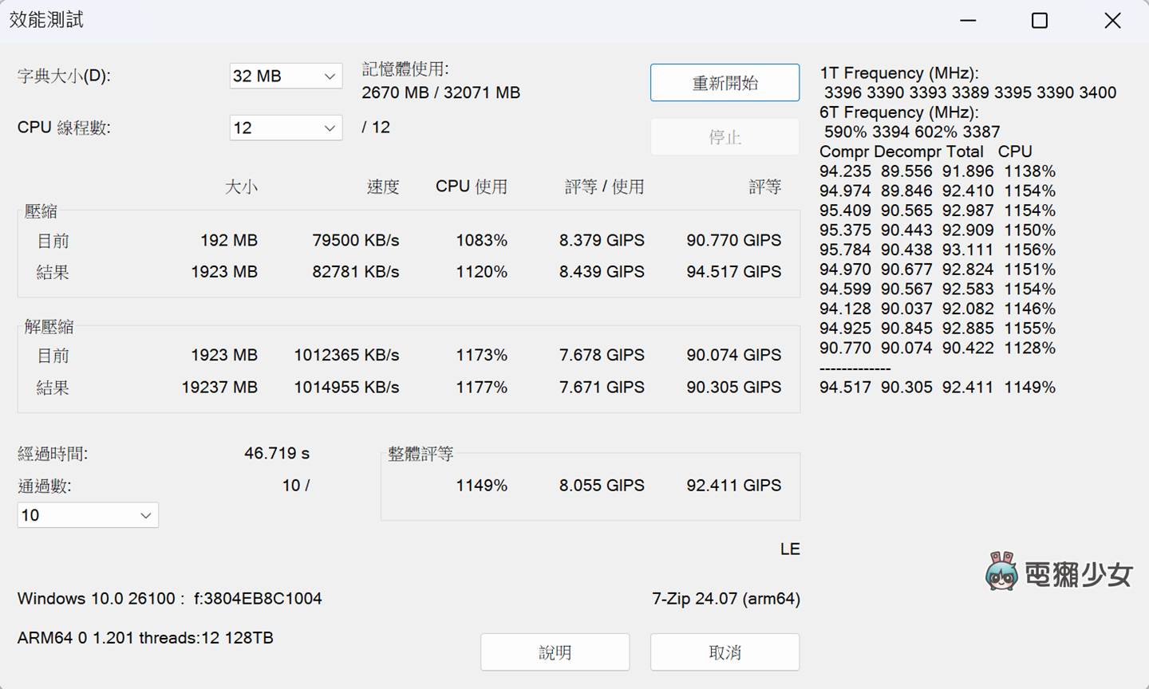Viewport: 1149px width, 689px height.
Task: Click the CPU 使用 column header
Action: click(472, 187)
